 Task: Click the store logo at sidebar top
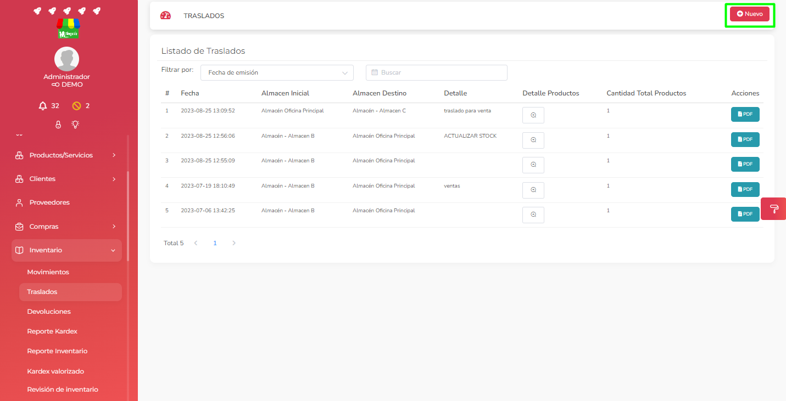pyautogui.click(x=68, y=29)
